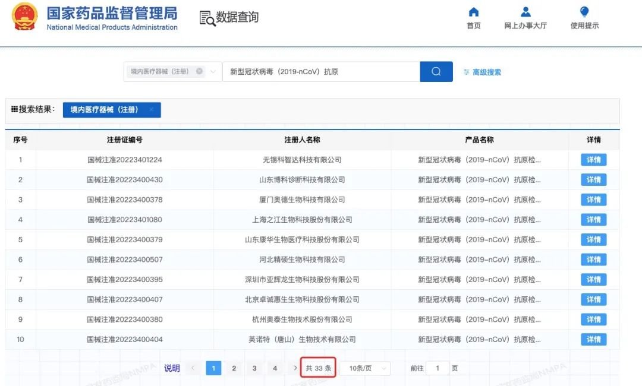Screen dimensions: 642x386
Task: Click registration number 国械注准20223400404
Action: (x=124, y=340)
